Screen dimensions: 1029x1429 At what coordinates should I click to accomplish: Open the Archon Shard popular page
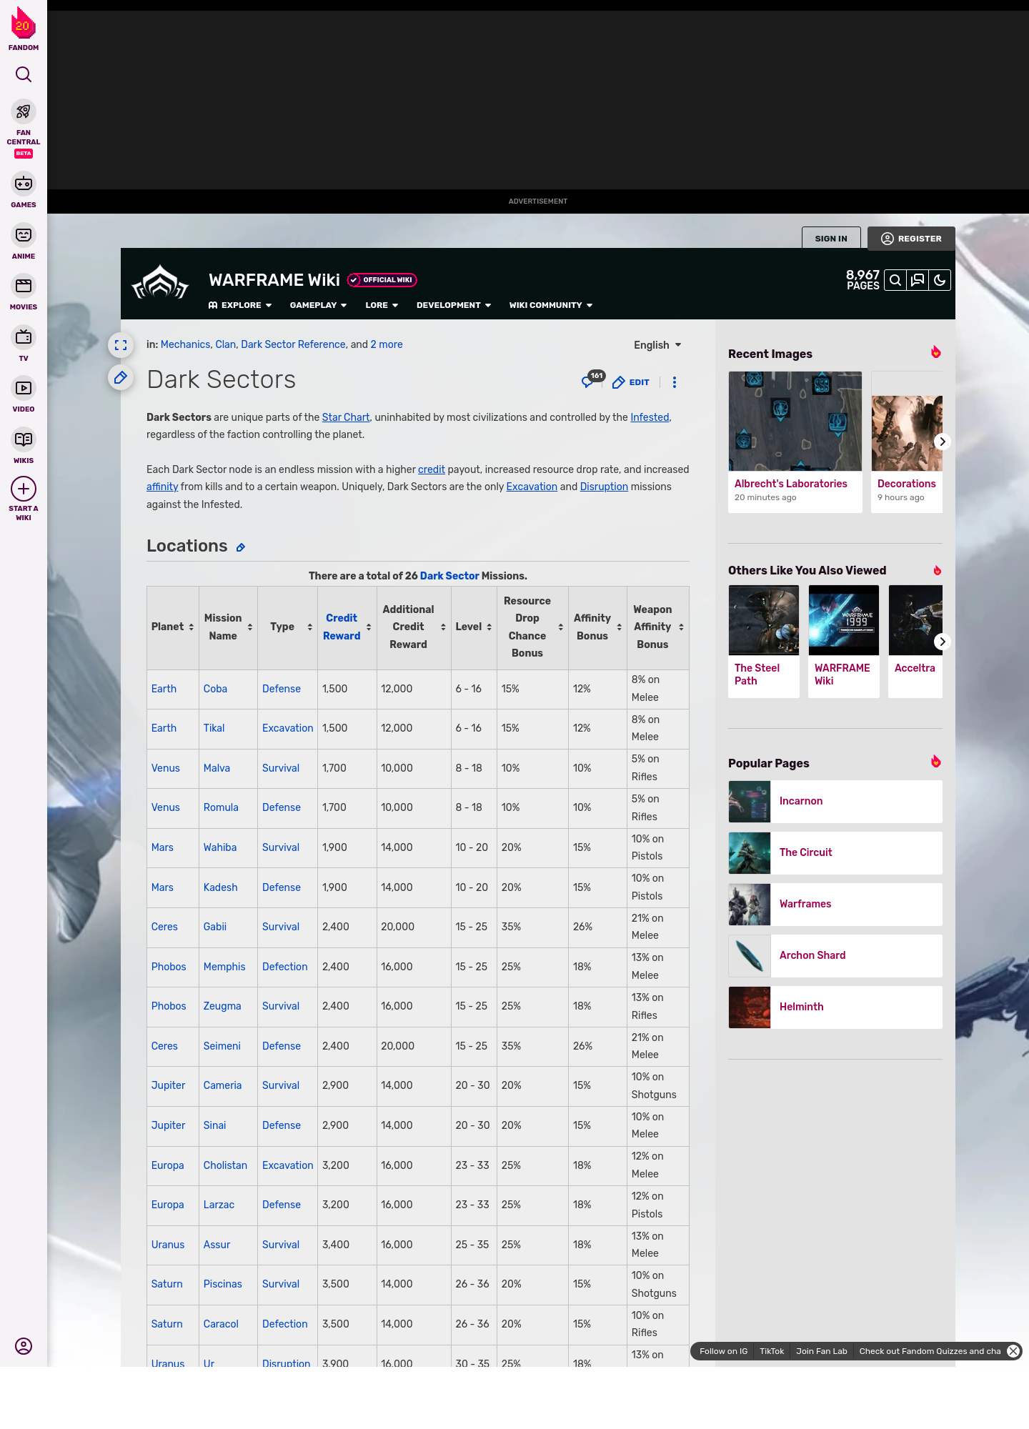pyautogui.click(x=835, y=956)
